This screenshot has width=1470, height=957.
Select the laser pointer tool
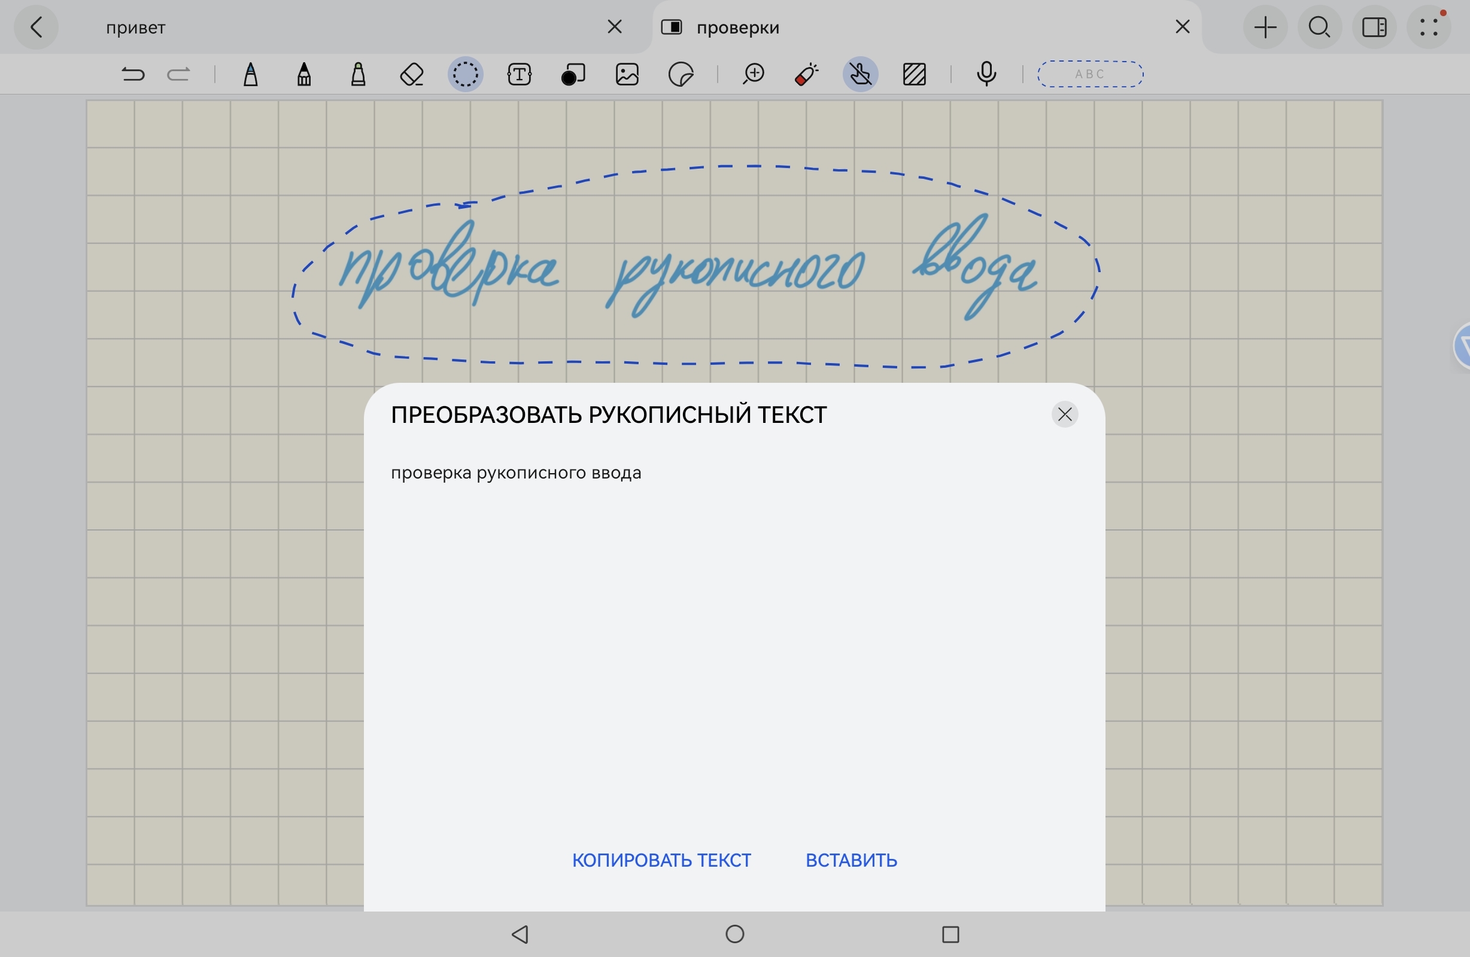click(807, 75)
